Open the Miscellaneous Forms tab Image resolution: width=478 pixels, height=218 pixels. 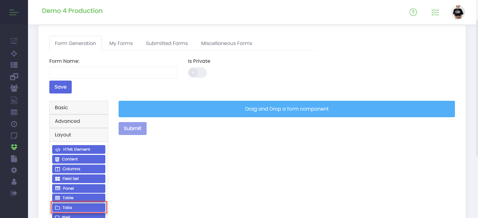(x=227, y=43)
